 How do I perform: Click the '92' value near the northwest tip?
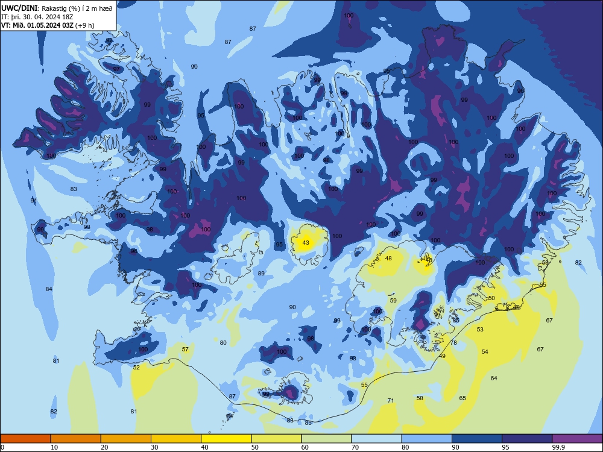coord(109,40)
